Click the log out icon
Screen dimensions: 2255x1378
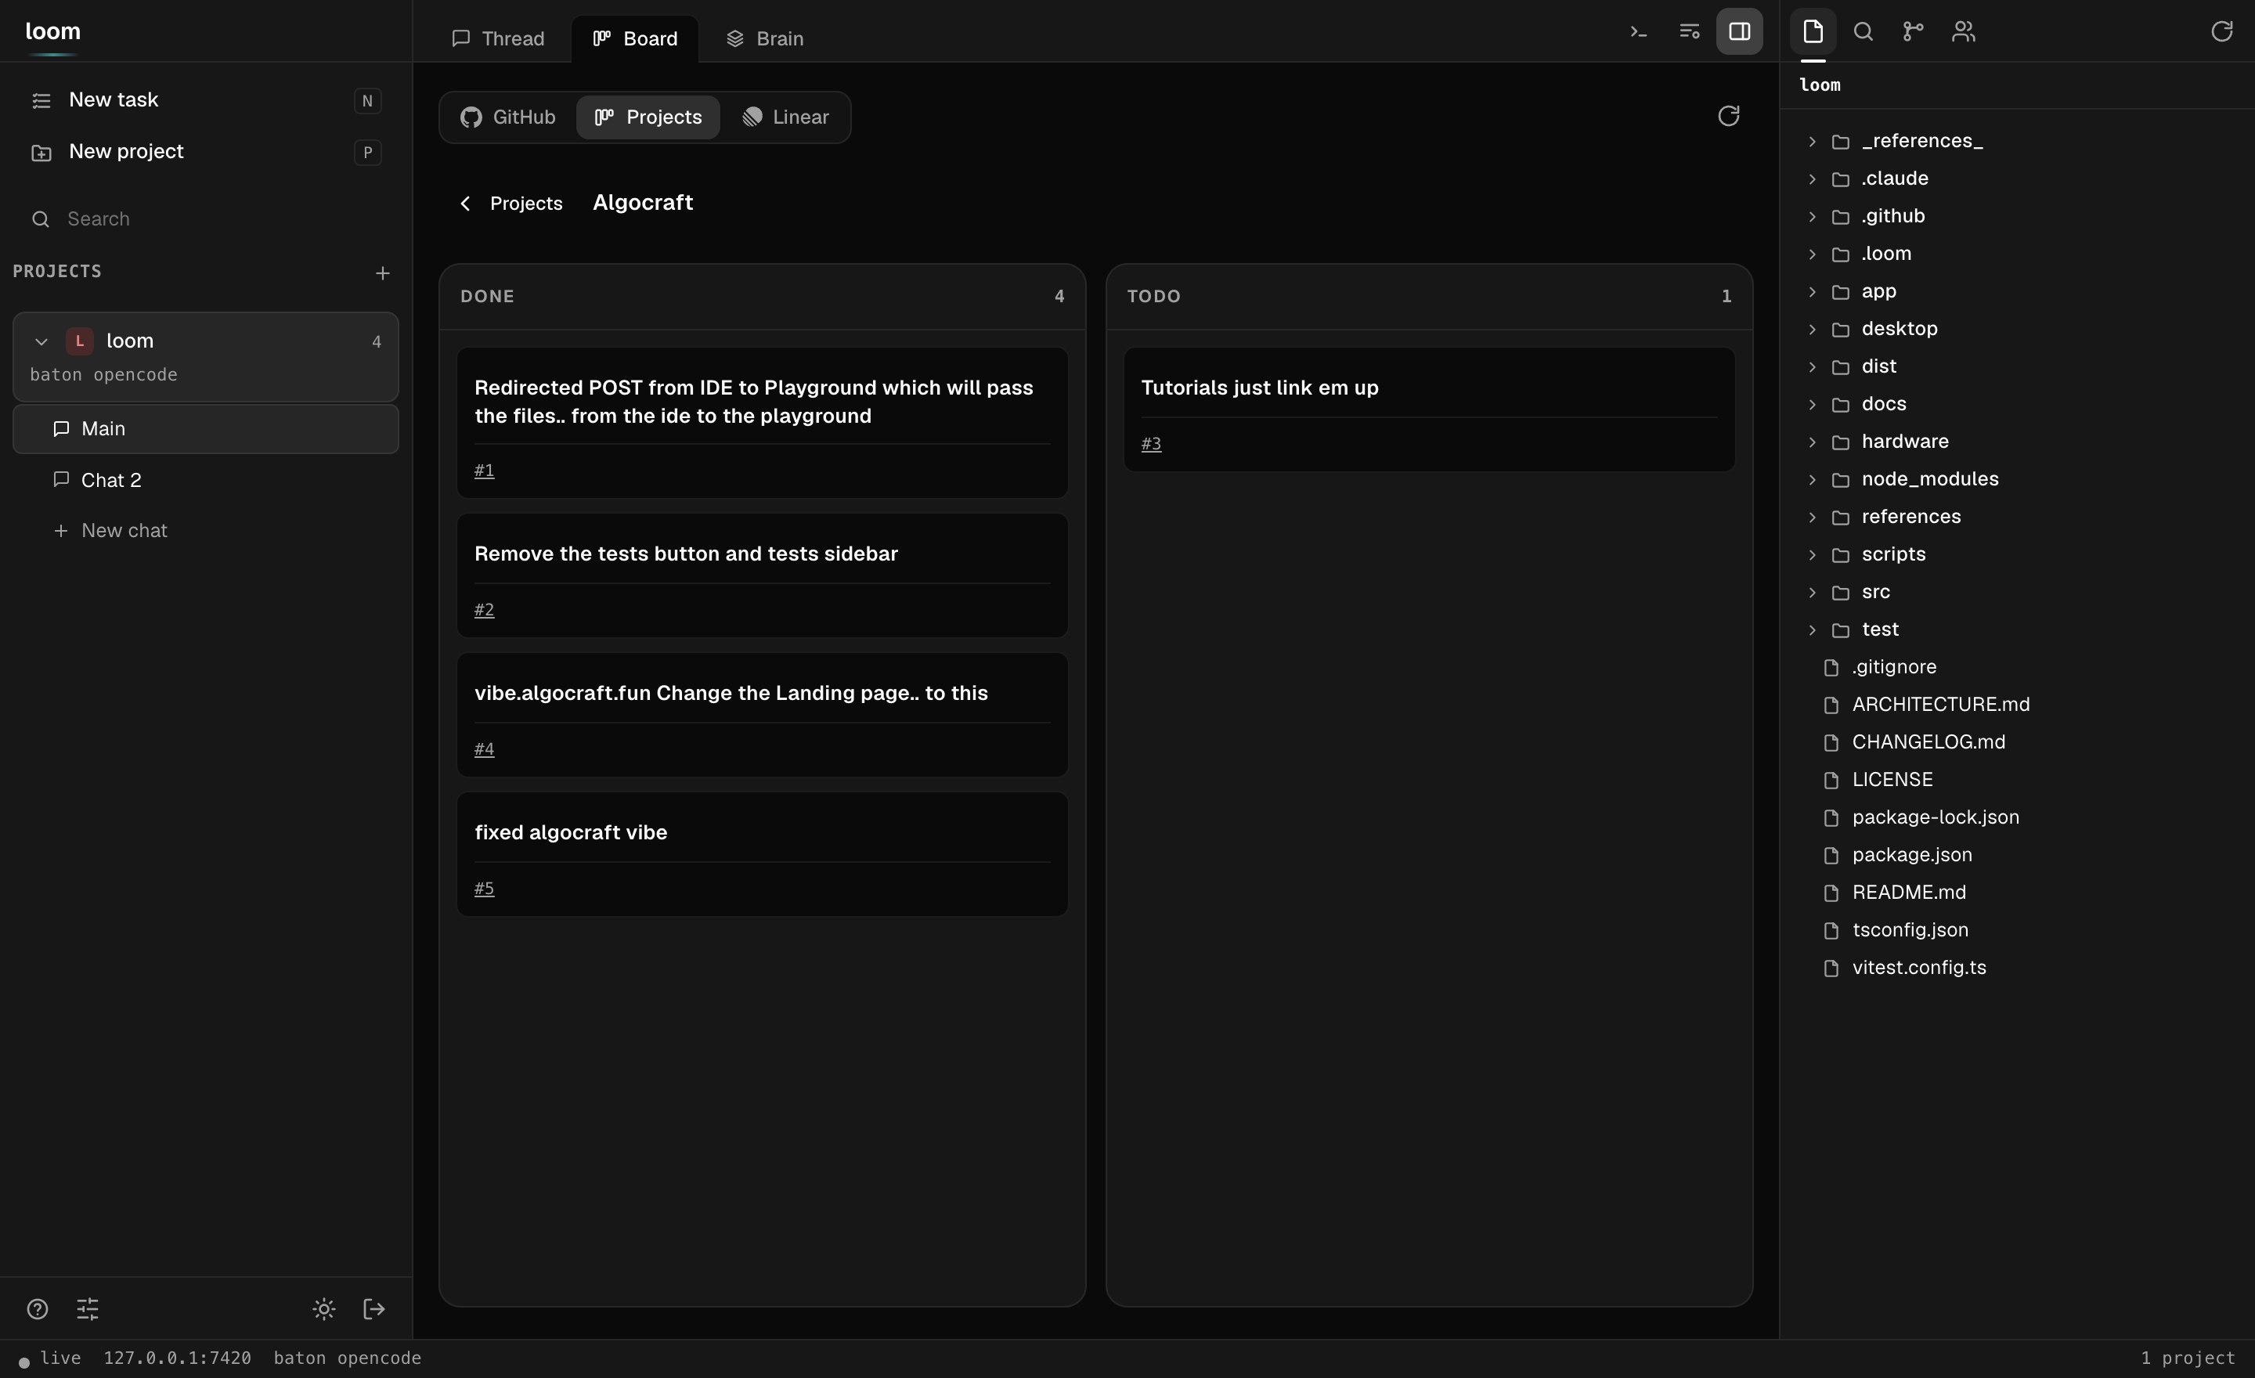(x=373, y=1308)
